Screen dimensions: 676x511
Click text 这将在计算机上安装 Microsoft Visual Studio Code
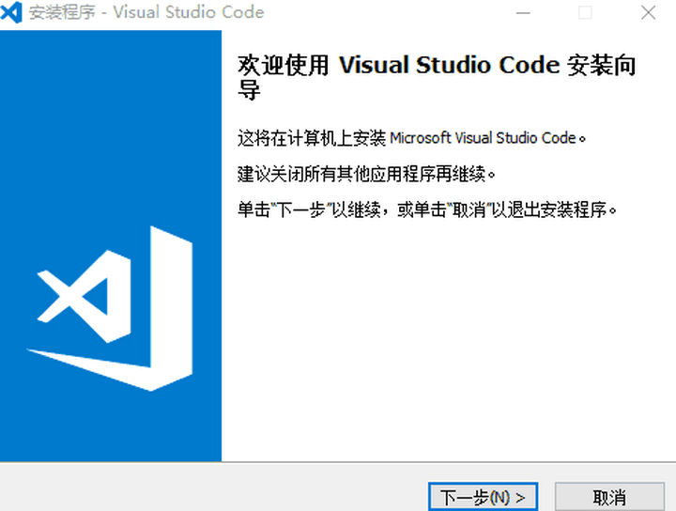click(412, 138)
